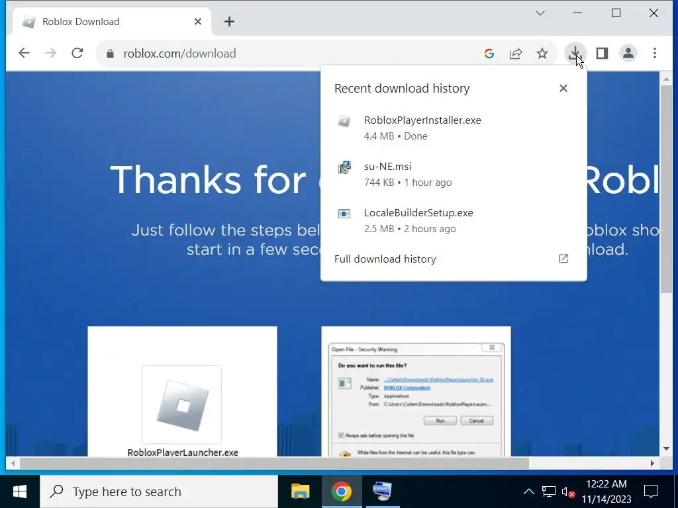Click the vertical scrollbar down arrow
This screenshot has width=678, height=508.
666,449
